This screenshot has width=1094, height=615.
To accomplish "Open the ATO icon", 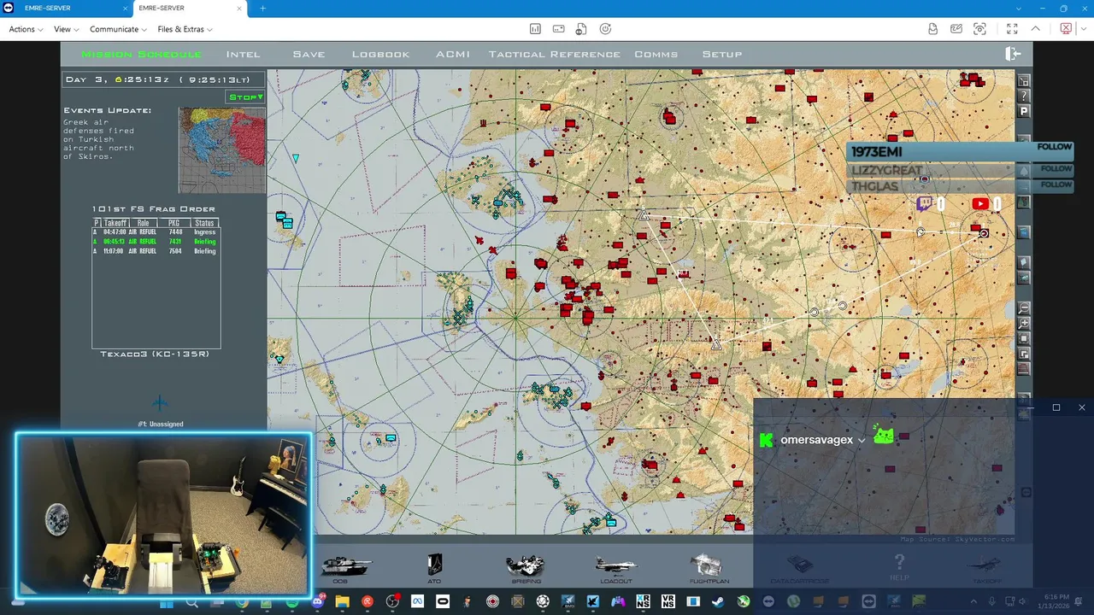I will point(434,565).
